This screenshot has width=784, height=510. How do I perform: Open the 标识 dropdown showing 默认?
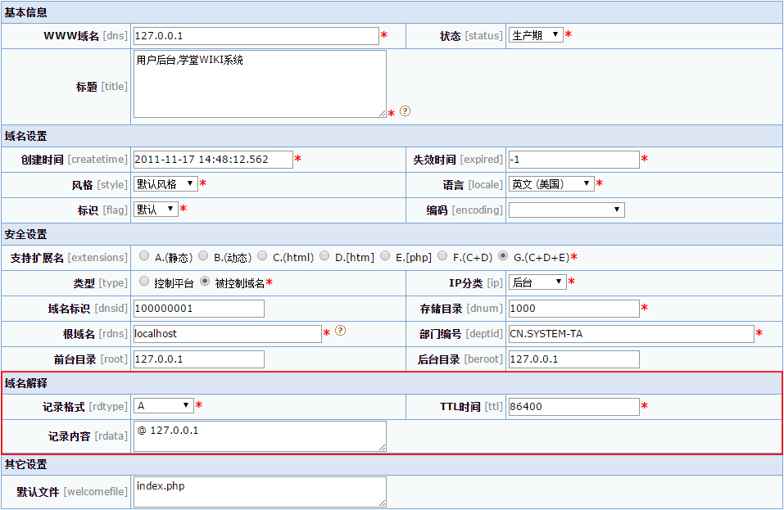click(x=156, y=209)
